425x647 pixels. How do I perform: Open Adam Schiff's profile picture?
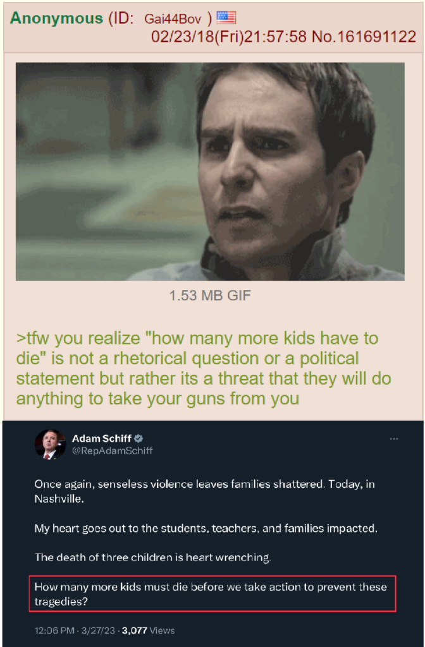click(x=50, y=444)
